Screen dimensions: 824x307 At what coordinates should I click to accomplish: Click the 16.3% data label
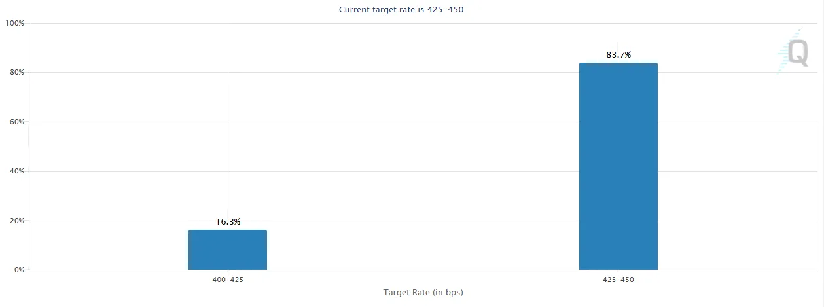point(228,222)
